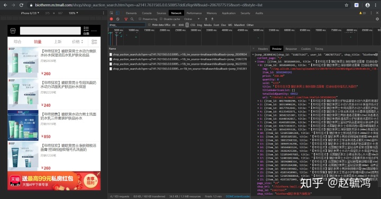Filter requests by XHR type

tap(181, 25)
